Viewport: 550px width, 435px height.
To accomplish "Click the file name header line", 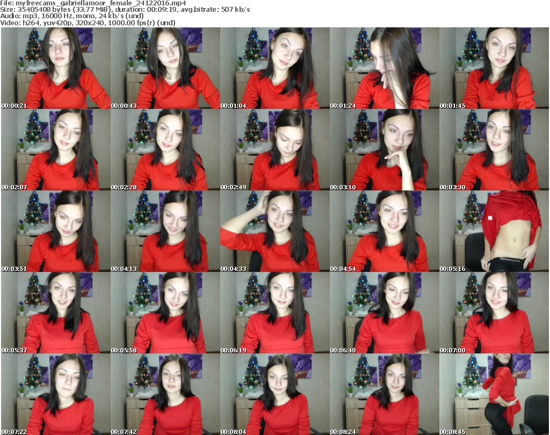I will (x=93, y=3).
